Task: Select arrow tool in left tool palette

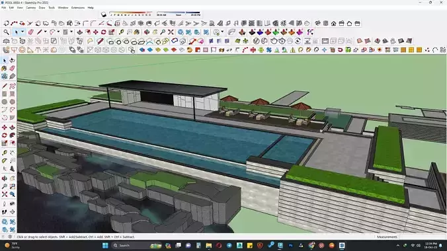Action: (4, 60)
